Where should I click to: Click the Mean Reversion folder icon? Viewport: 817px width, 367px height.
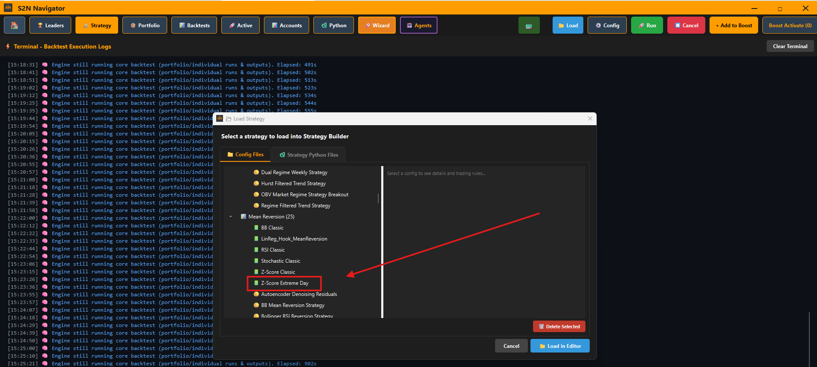tap(243, 217)
